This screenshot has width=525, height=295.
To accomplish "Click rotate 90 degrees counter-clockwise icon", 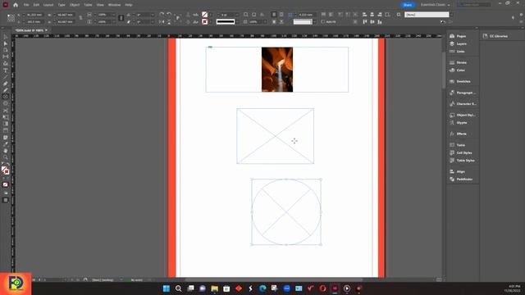I will point(169,15).
